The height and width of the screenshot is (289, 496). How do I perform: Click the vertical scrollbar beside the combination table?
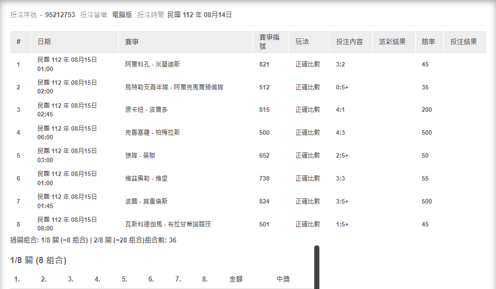tap(317, 267)
